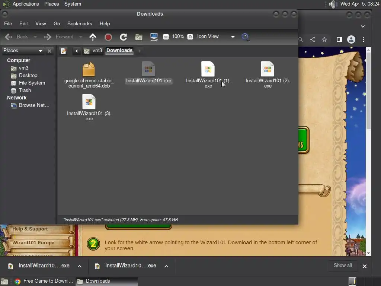Close Chrome's downloads bar
The width and height of the screenshot is (381, 286).
[365, 266]
